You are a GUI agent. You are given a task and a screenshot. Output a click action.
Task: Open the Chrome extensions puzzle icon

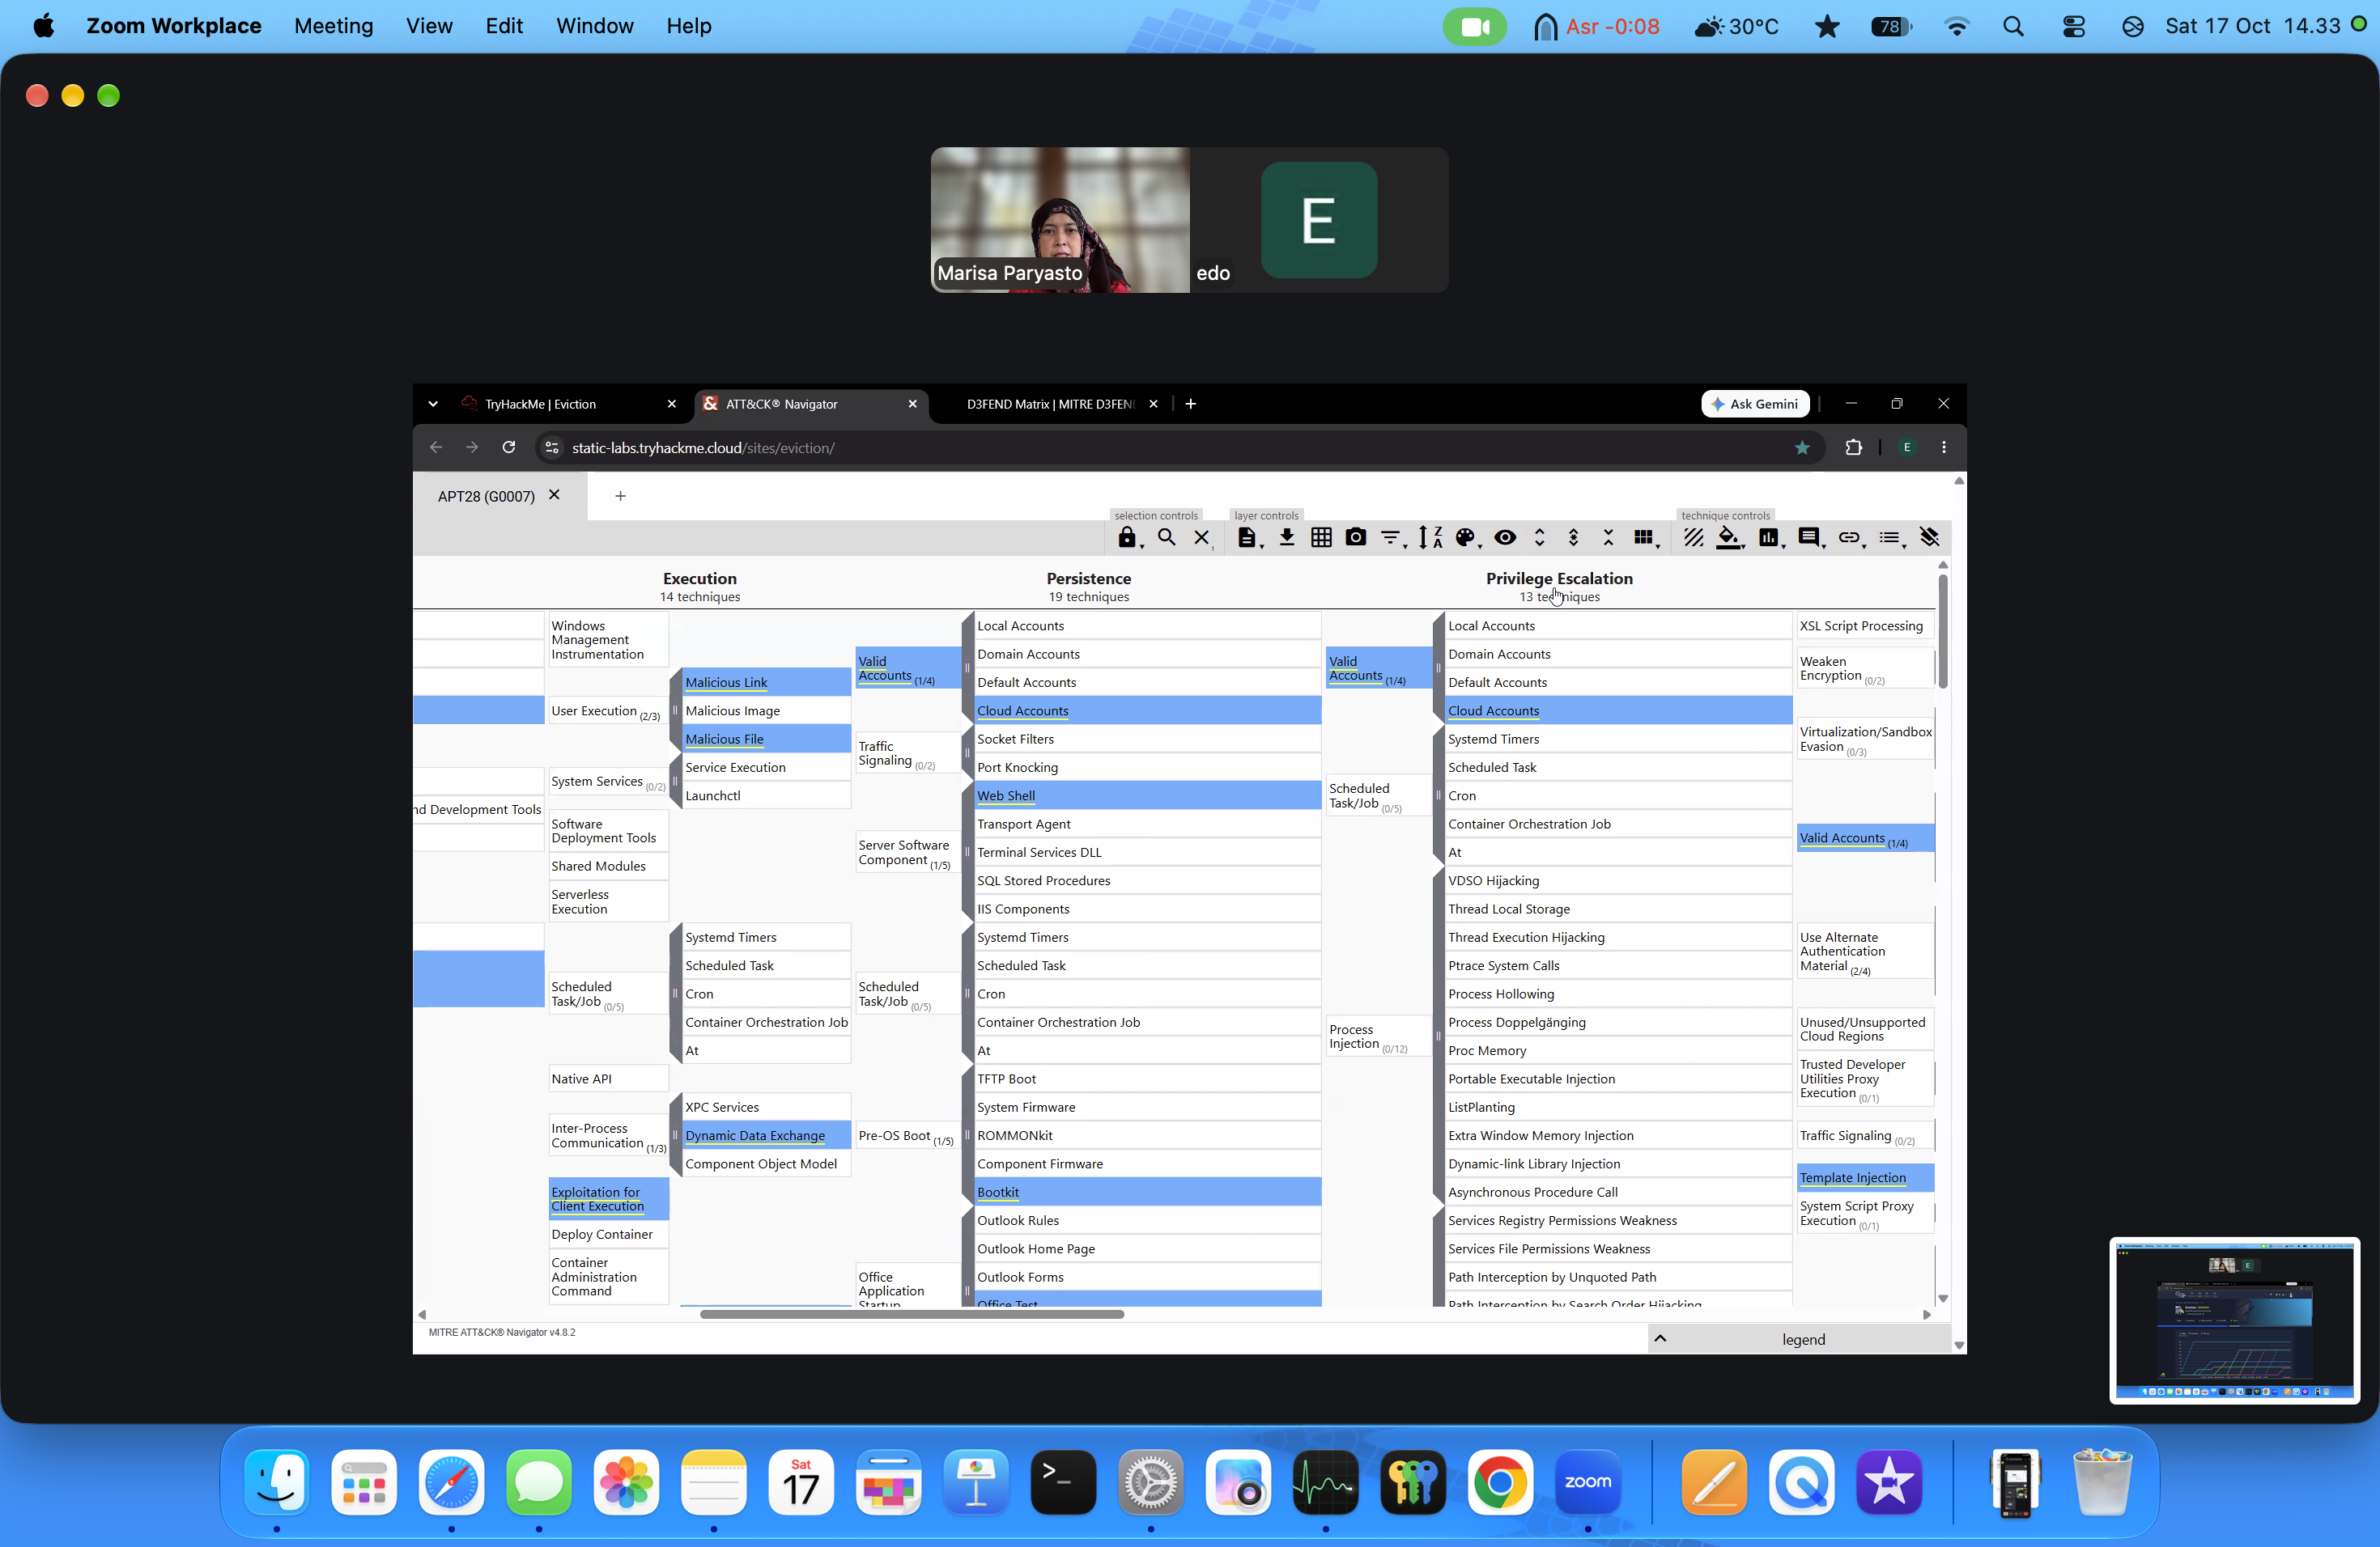pyautogui.click(x=1853, y=447)
